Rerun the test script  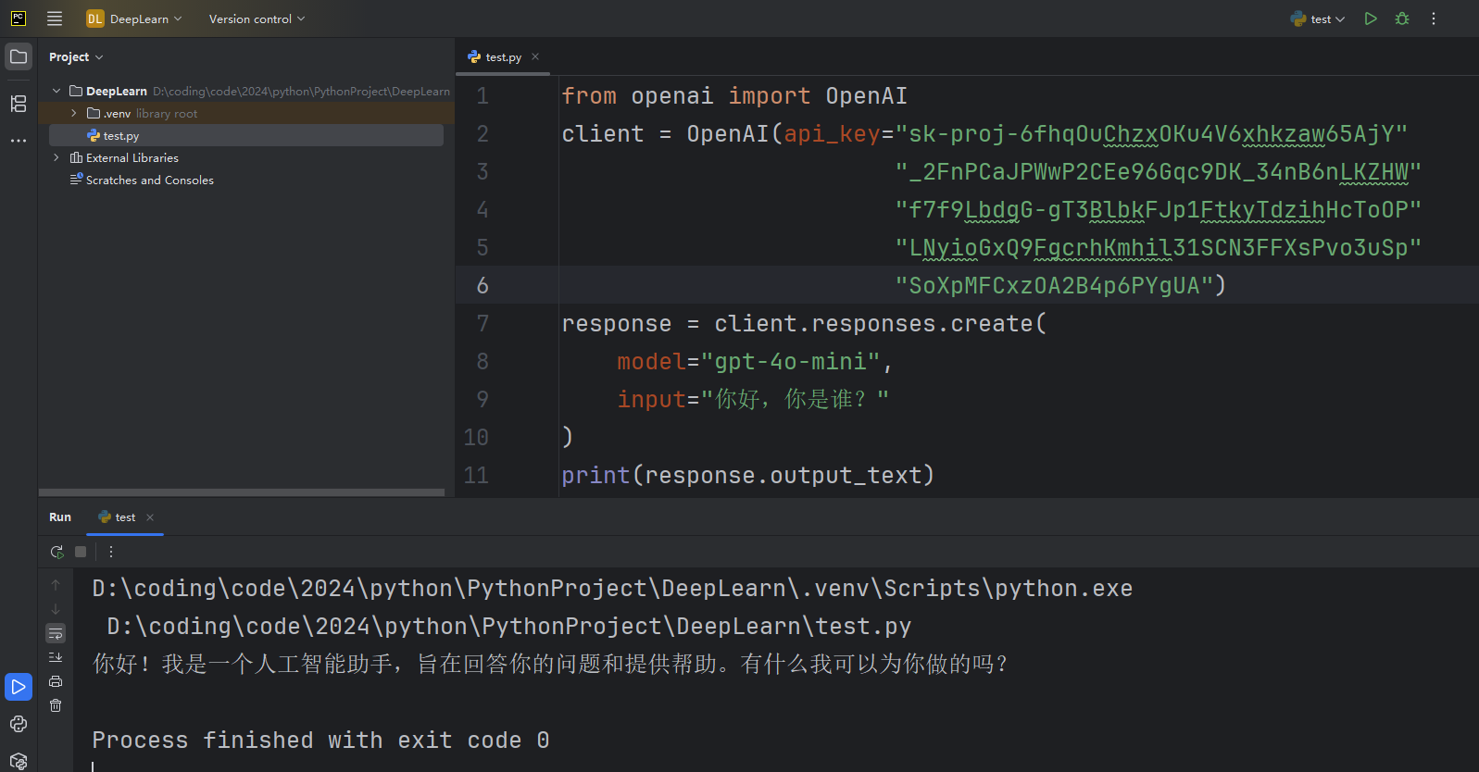(x=56, y=552)
